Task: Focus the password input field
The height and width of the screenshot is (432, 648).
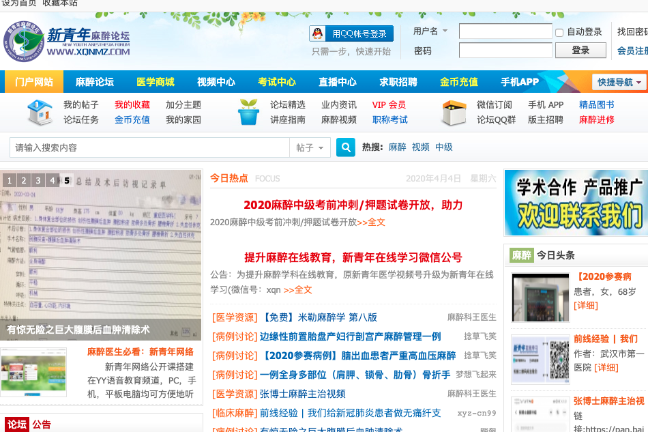Action: click(505, 51)
